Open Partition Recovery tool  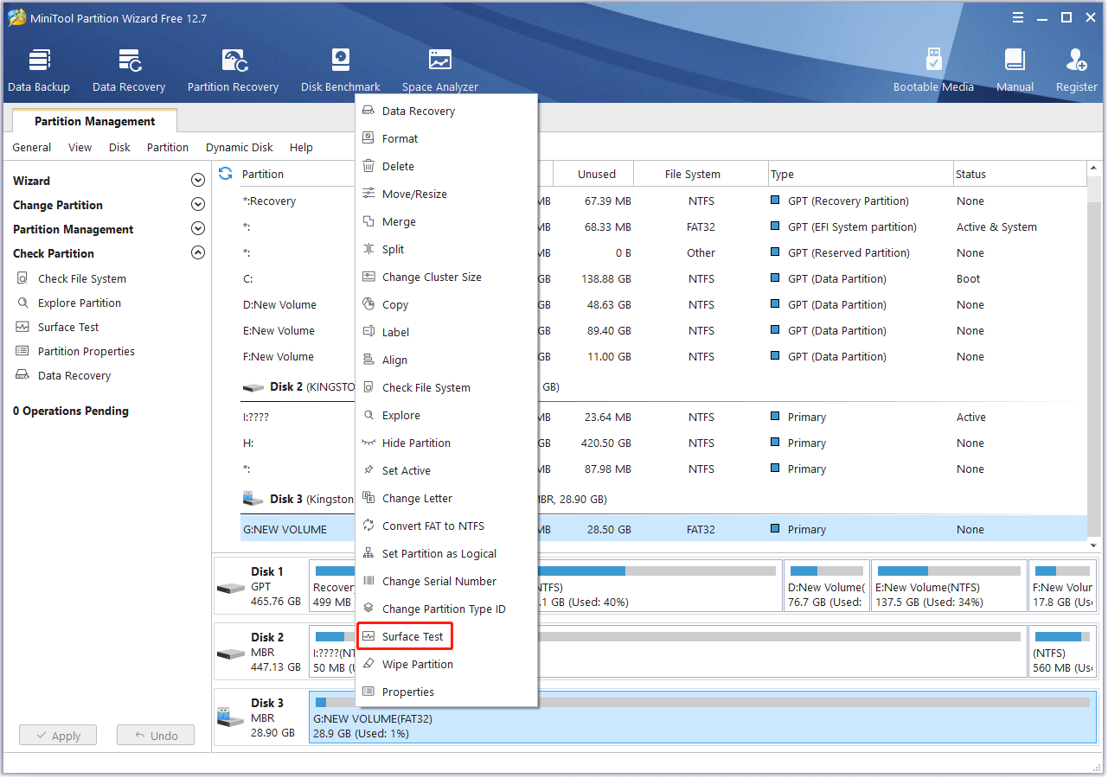click(x=233, y=70)
